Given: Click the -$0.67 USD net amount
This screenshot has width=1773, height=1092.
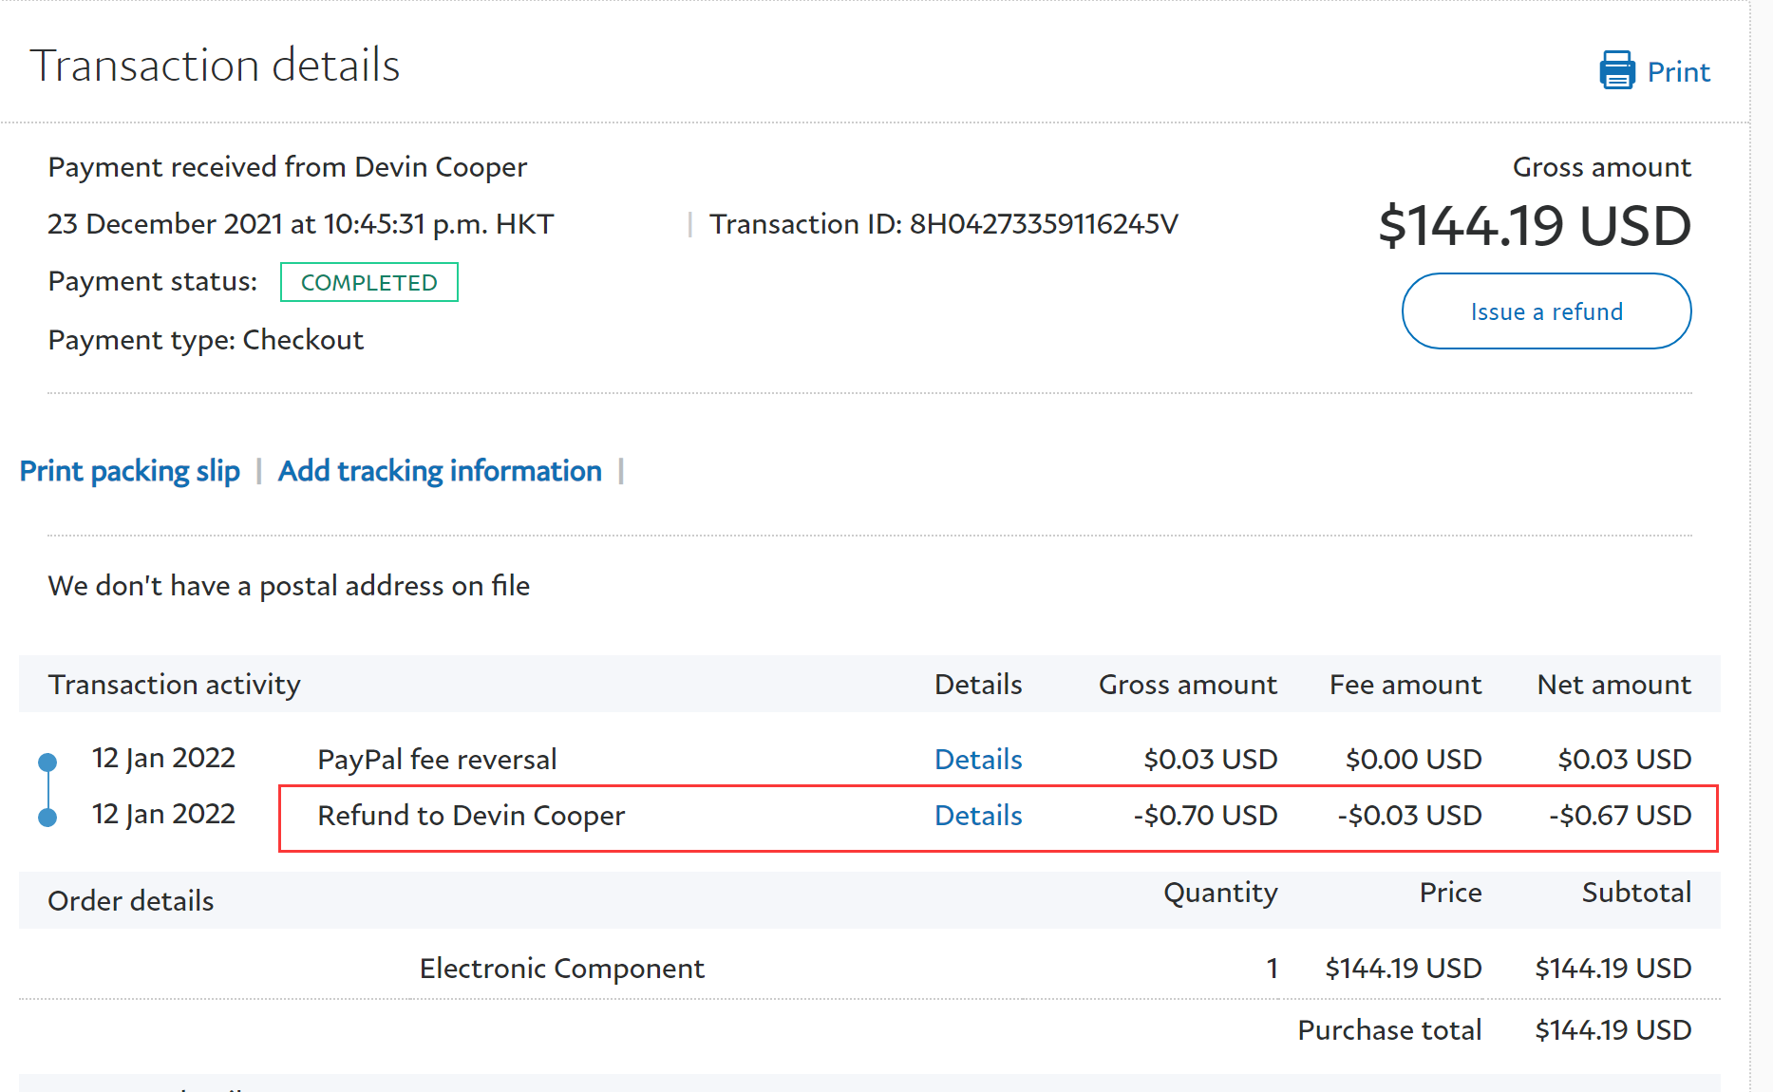Looking at the screenshot, I should (1619, 816).
